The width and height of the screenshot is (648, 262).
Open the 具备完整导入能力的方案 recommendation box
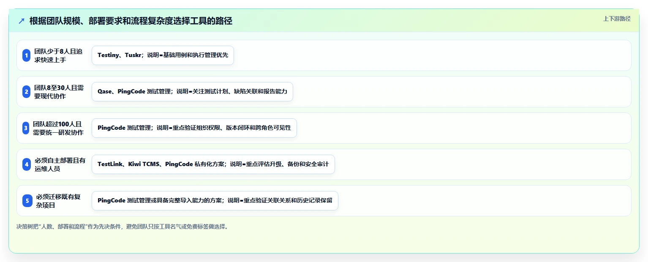[215, 201]
